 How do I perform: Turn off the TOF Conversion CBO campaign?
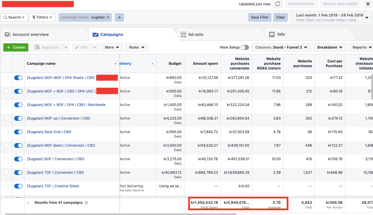[18, 173]
